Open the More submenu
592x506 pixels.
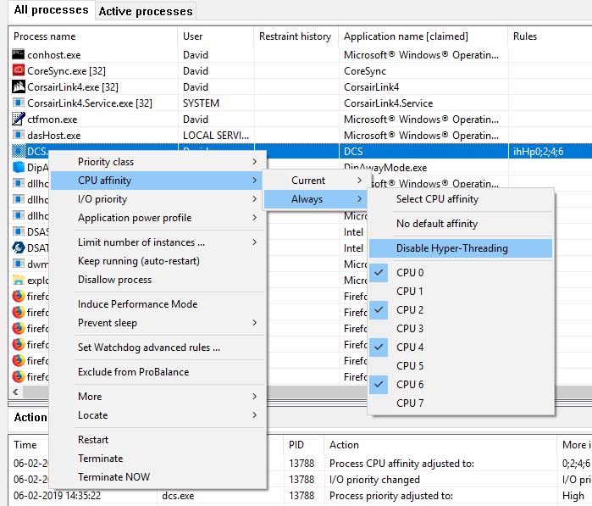point(158,397)
